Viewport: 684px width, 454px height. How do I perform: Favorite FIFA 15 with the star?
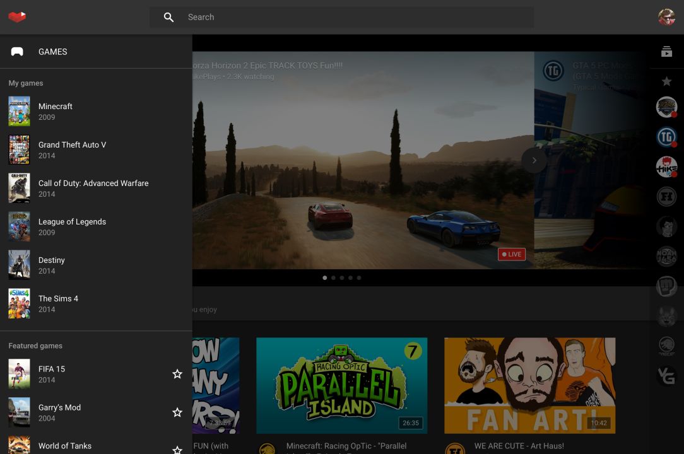point(177,374)
